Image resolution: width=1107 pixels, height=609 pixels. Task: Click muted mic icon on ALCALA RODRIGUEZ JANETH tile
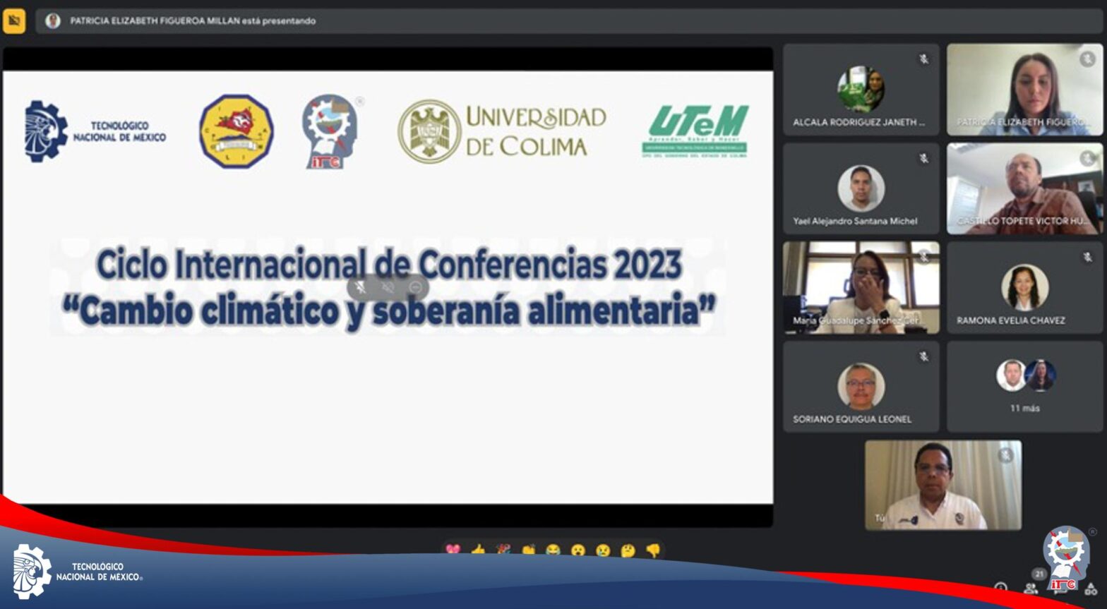coord(923,59)
